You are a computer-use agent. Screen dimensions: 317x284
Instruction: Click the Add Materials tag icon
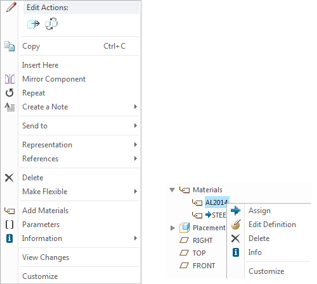(10, 211)
